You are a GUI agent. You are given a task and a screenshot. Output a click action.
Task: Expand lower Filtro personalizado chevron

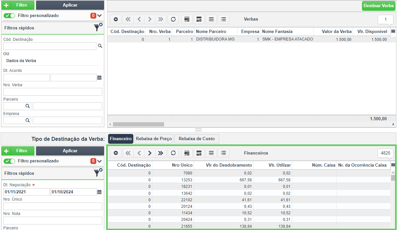pyautogui.click(x=100, y=161)
